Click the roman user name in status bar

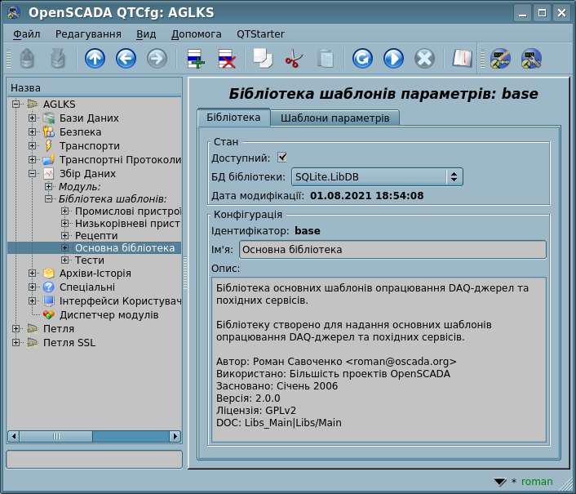(x=537, y=482)
